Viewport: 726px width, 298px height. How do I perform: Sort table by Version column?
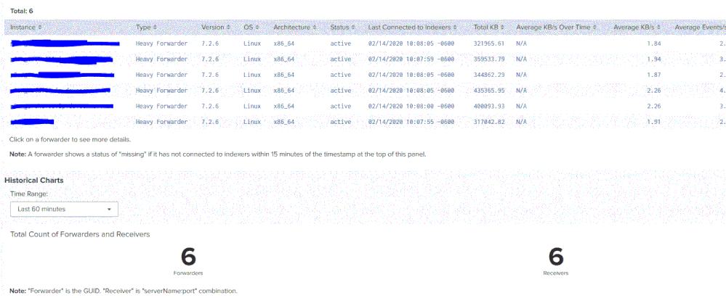click(215, 27)
